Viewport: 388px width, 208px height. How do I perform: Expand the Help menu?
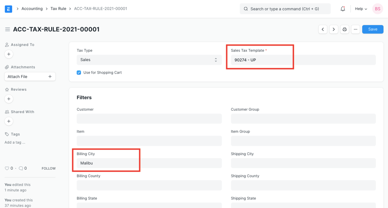[361, 9]
